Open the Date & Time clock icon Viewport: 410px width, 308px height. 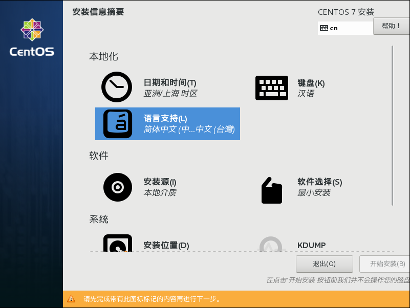(x=117, y=87)
